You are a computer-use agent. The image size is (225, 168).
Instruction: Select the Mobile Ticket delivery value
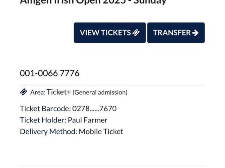101,131
